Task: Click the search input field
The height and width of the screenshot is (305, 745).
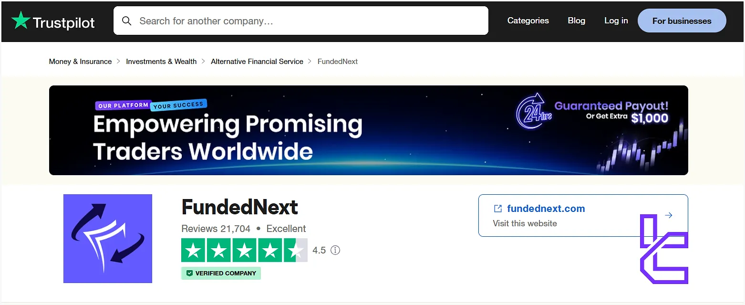Action: (x=300, y=21)
